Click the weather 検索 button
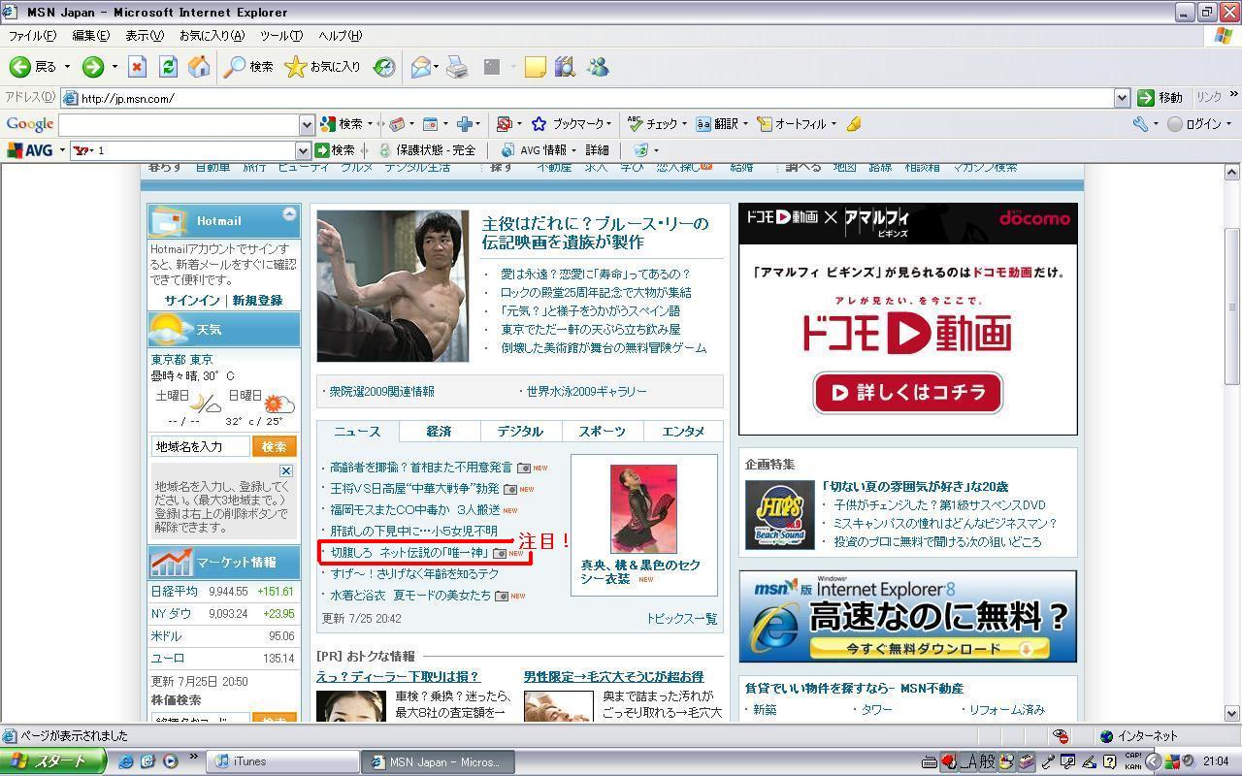 274,446
